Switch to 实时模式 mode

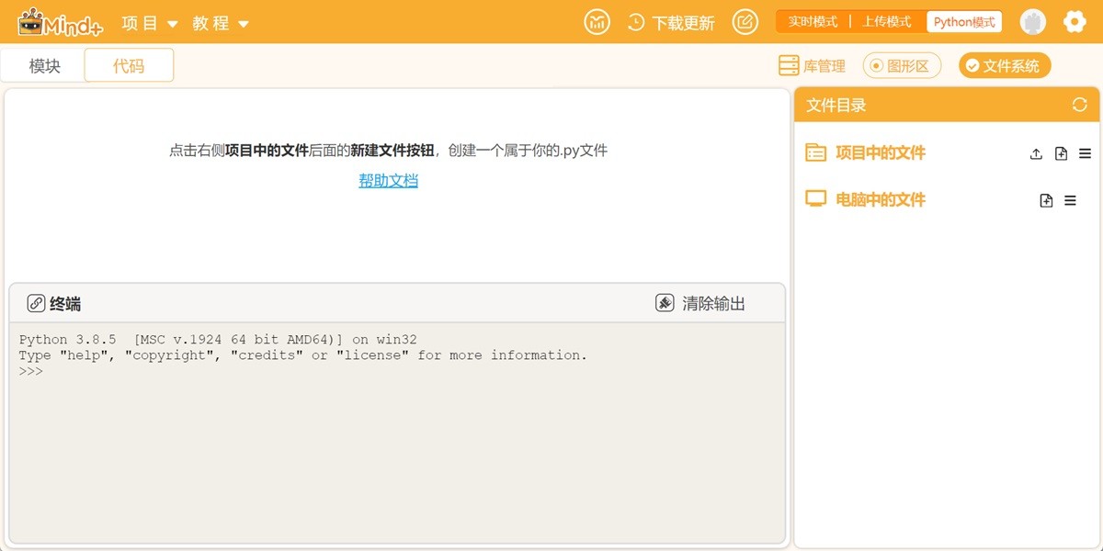(811, 21)
